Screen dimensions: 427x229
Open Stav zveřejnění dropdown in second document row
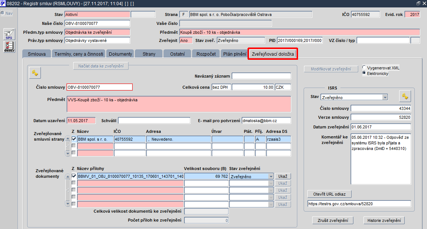click(x=271, y=183)
